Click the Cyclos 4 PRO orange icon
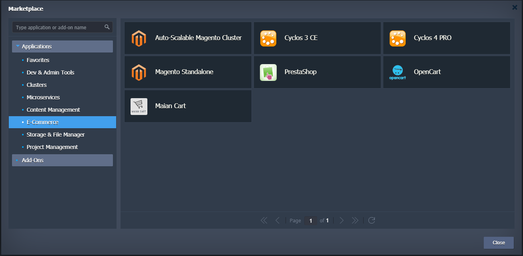 397,38
